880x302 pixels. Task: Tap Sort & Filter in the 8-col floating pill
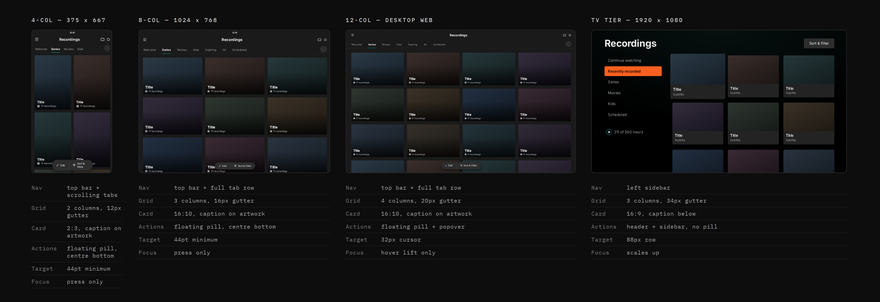243,166
